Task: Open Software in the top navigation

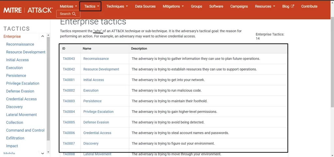Action: point(216,7)
